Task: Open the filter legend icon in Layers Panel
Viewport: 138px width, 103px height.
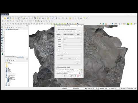Action: pyautogui.click(x=11, y=28)
